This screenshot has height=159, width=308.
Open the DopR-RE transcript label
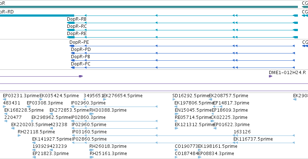coord(77,34)
